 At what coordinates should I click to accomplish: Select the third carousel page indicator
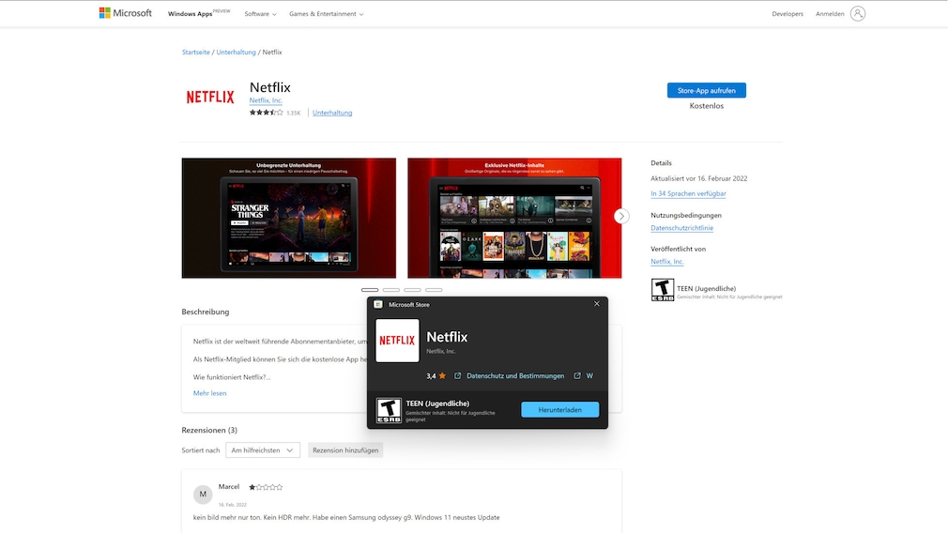click(x=412, y=290)
